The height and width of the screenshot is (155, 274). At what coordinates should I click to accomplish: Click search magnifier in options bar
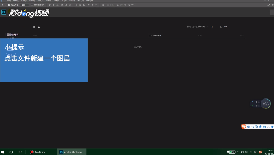pos(268,5)
